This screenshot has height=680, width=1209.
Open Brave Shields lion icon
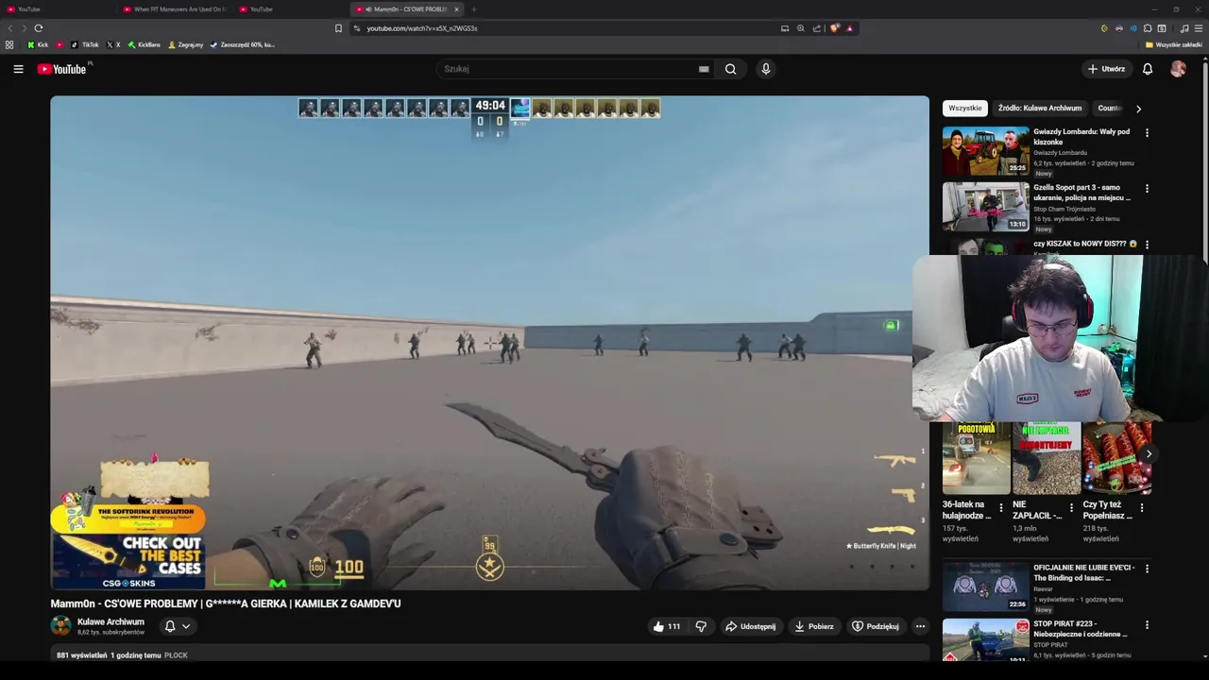834,28
